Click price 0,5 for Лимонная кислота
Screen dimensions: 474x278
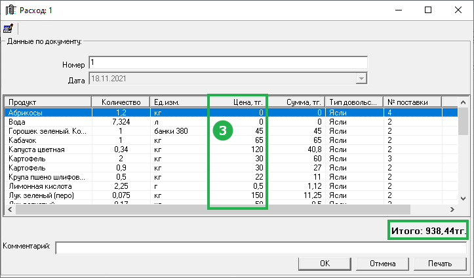point(258,186)
